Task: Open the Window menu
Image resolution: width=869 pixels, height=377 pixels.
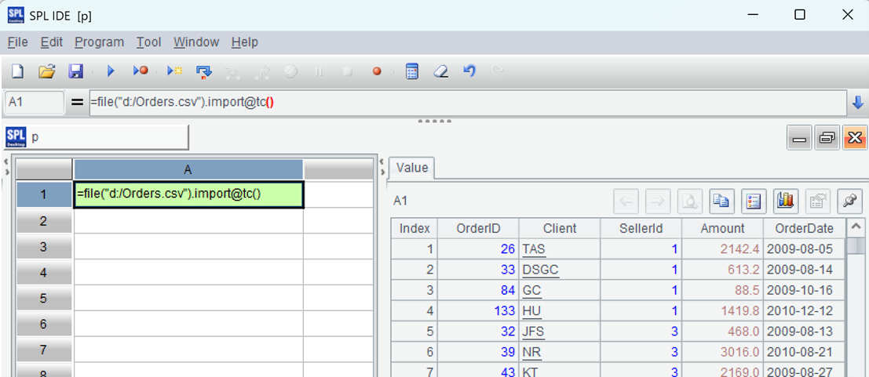Action: 196,42
